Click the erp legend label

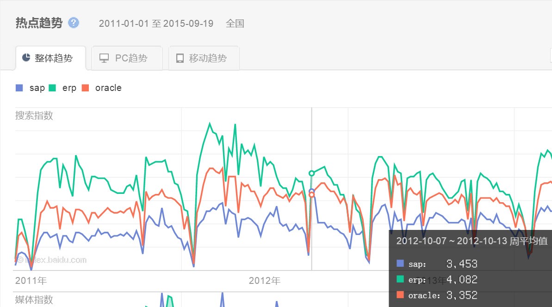(69, 88)
